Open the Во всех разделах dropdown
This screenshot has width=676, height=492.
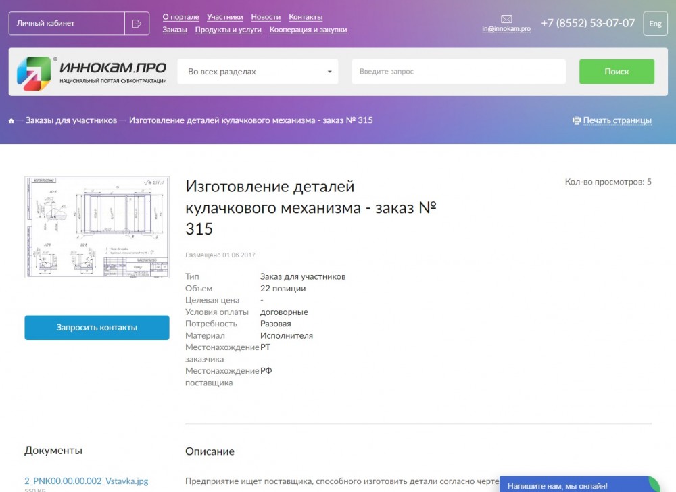click(258, 72)
